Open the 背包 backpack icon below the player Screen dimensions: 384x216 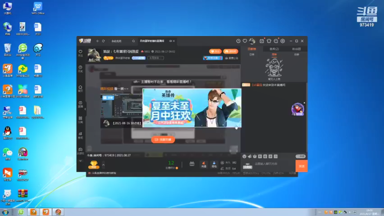(214, 164)
